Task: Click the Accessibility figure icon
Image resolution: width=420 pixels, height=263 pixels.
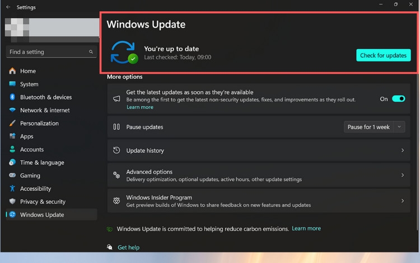Action: tap(12, 189)
